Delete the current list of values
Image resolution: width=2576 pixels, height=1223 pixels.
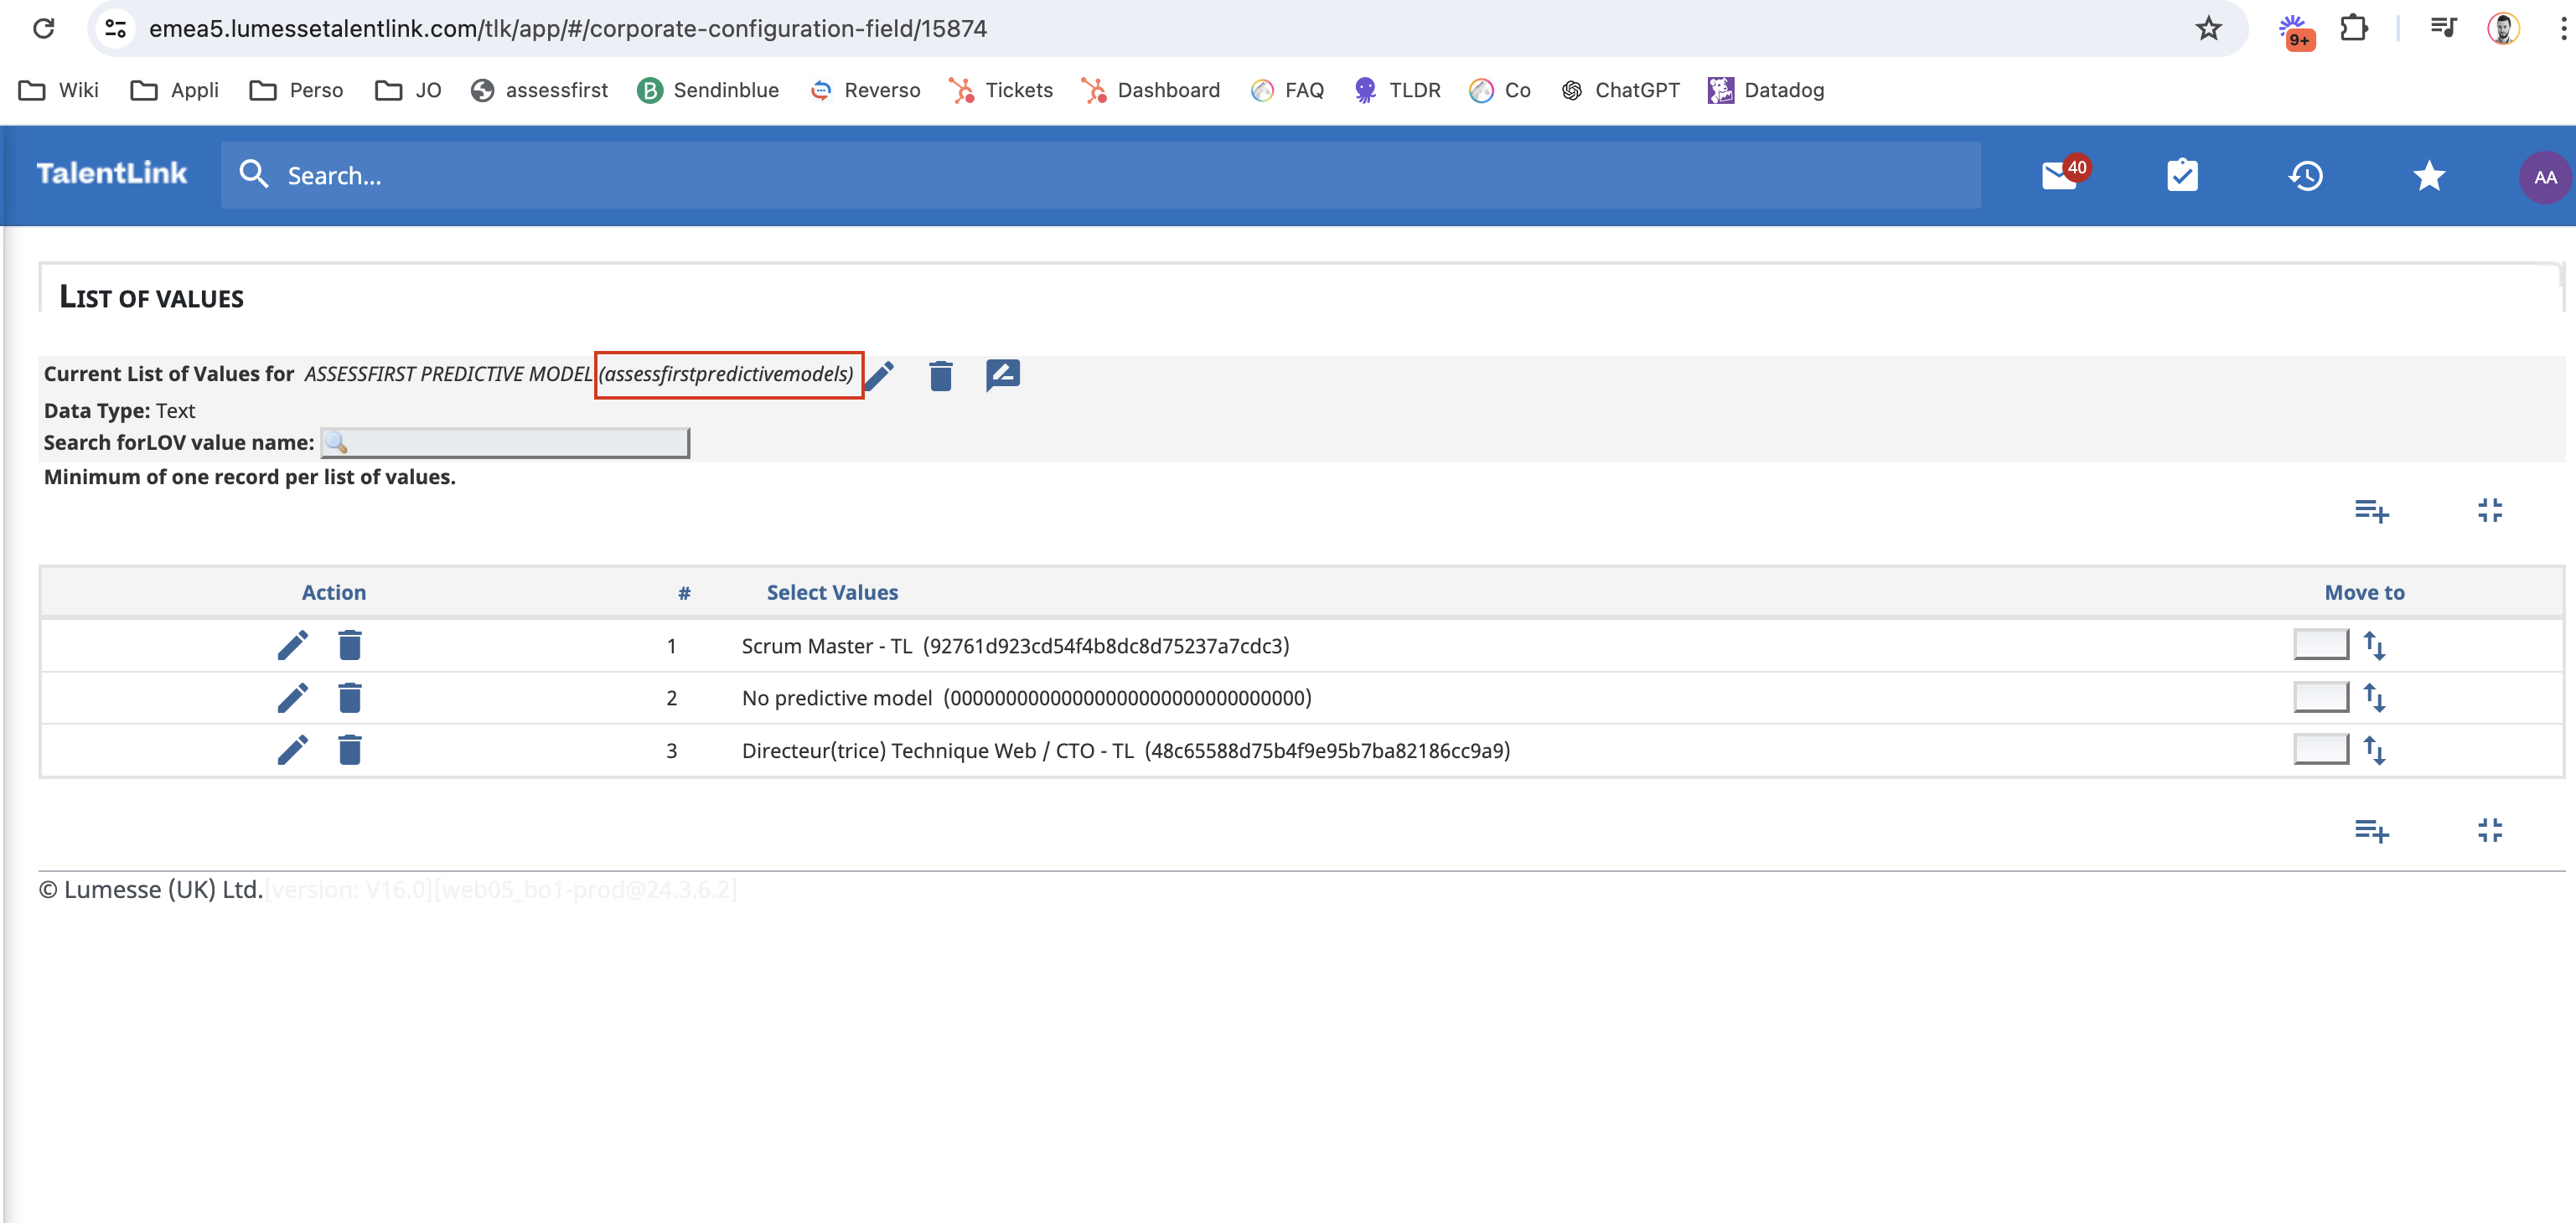[940, 375]
